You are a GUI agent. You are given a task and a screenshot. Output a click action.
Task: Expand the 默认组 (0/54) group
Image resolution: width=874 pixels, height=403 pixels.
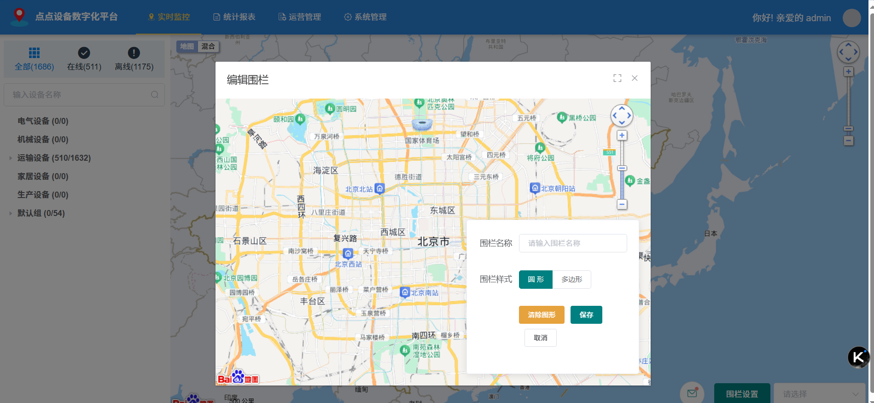point(10,213)
